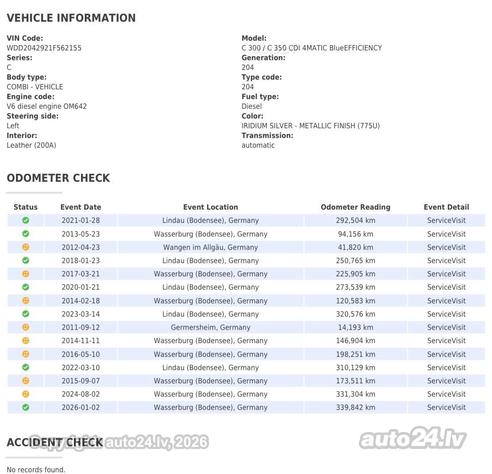Click the Event Location column header
This screenshot has width=492, height=474.
211,207
